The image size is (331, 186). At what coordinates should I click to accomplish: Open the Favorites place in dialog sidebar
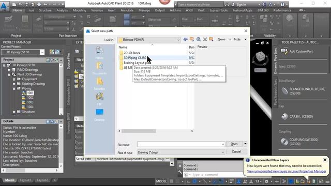point(99,84)
